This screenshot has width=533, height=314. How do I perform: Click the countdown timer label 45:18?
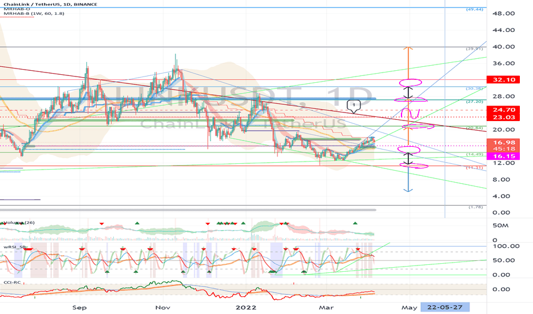click(x=503, y=149)
